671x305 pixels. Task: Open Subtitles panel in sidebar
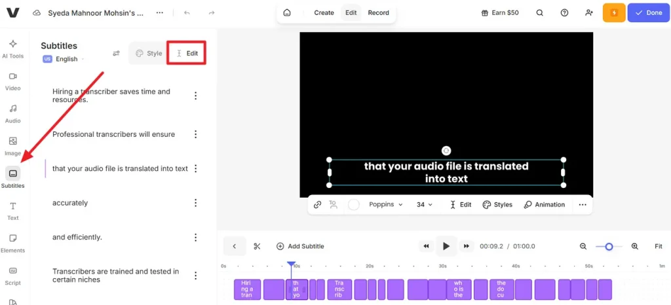[x=13, y=178]
